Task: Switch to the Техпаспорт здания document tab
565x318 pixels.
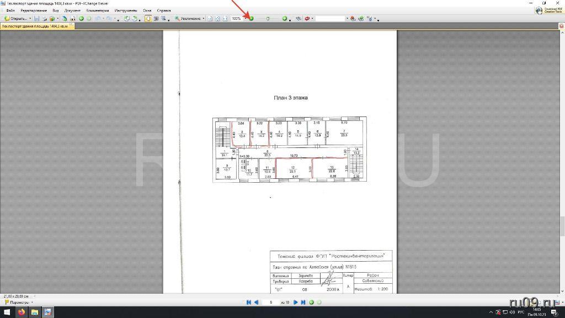Action: pyautogui.click(x=35, y=26)
